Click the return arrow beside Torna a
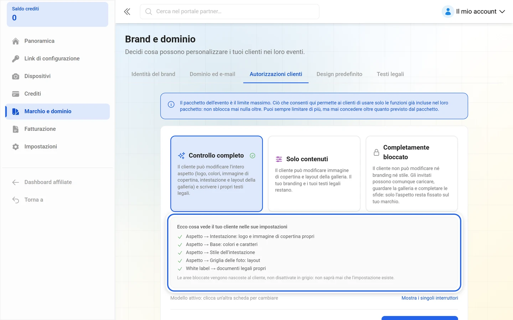 [x=16, y=200]
